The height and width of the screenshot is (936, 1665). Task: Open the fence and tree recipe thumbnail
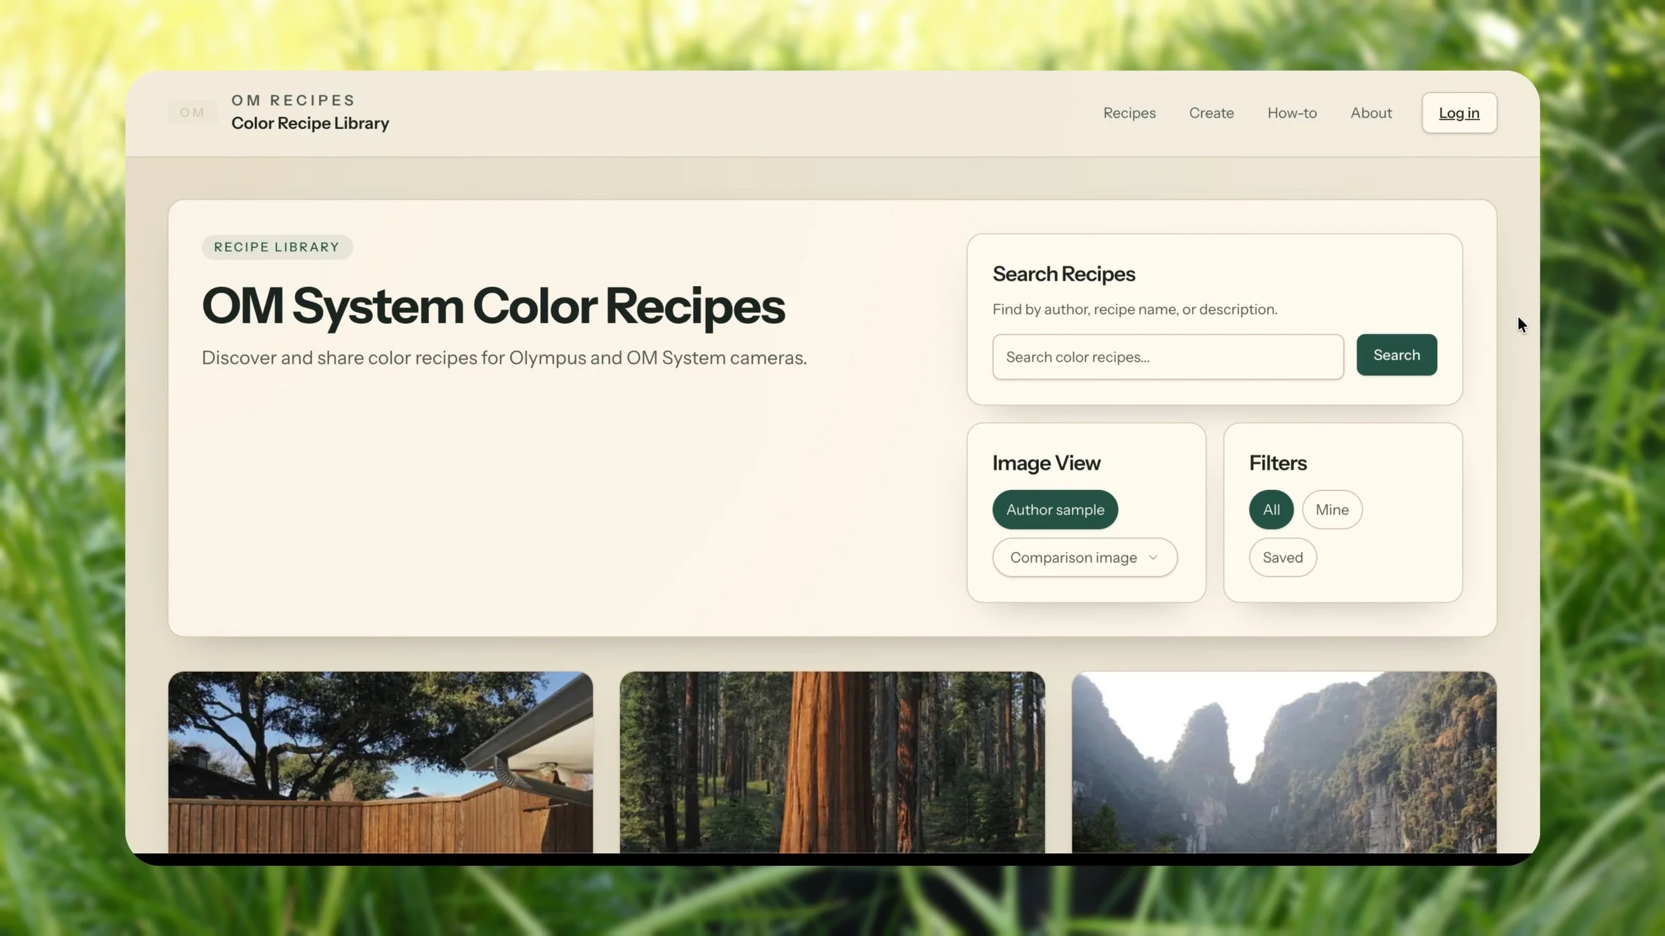tap(380, 762)
